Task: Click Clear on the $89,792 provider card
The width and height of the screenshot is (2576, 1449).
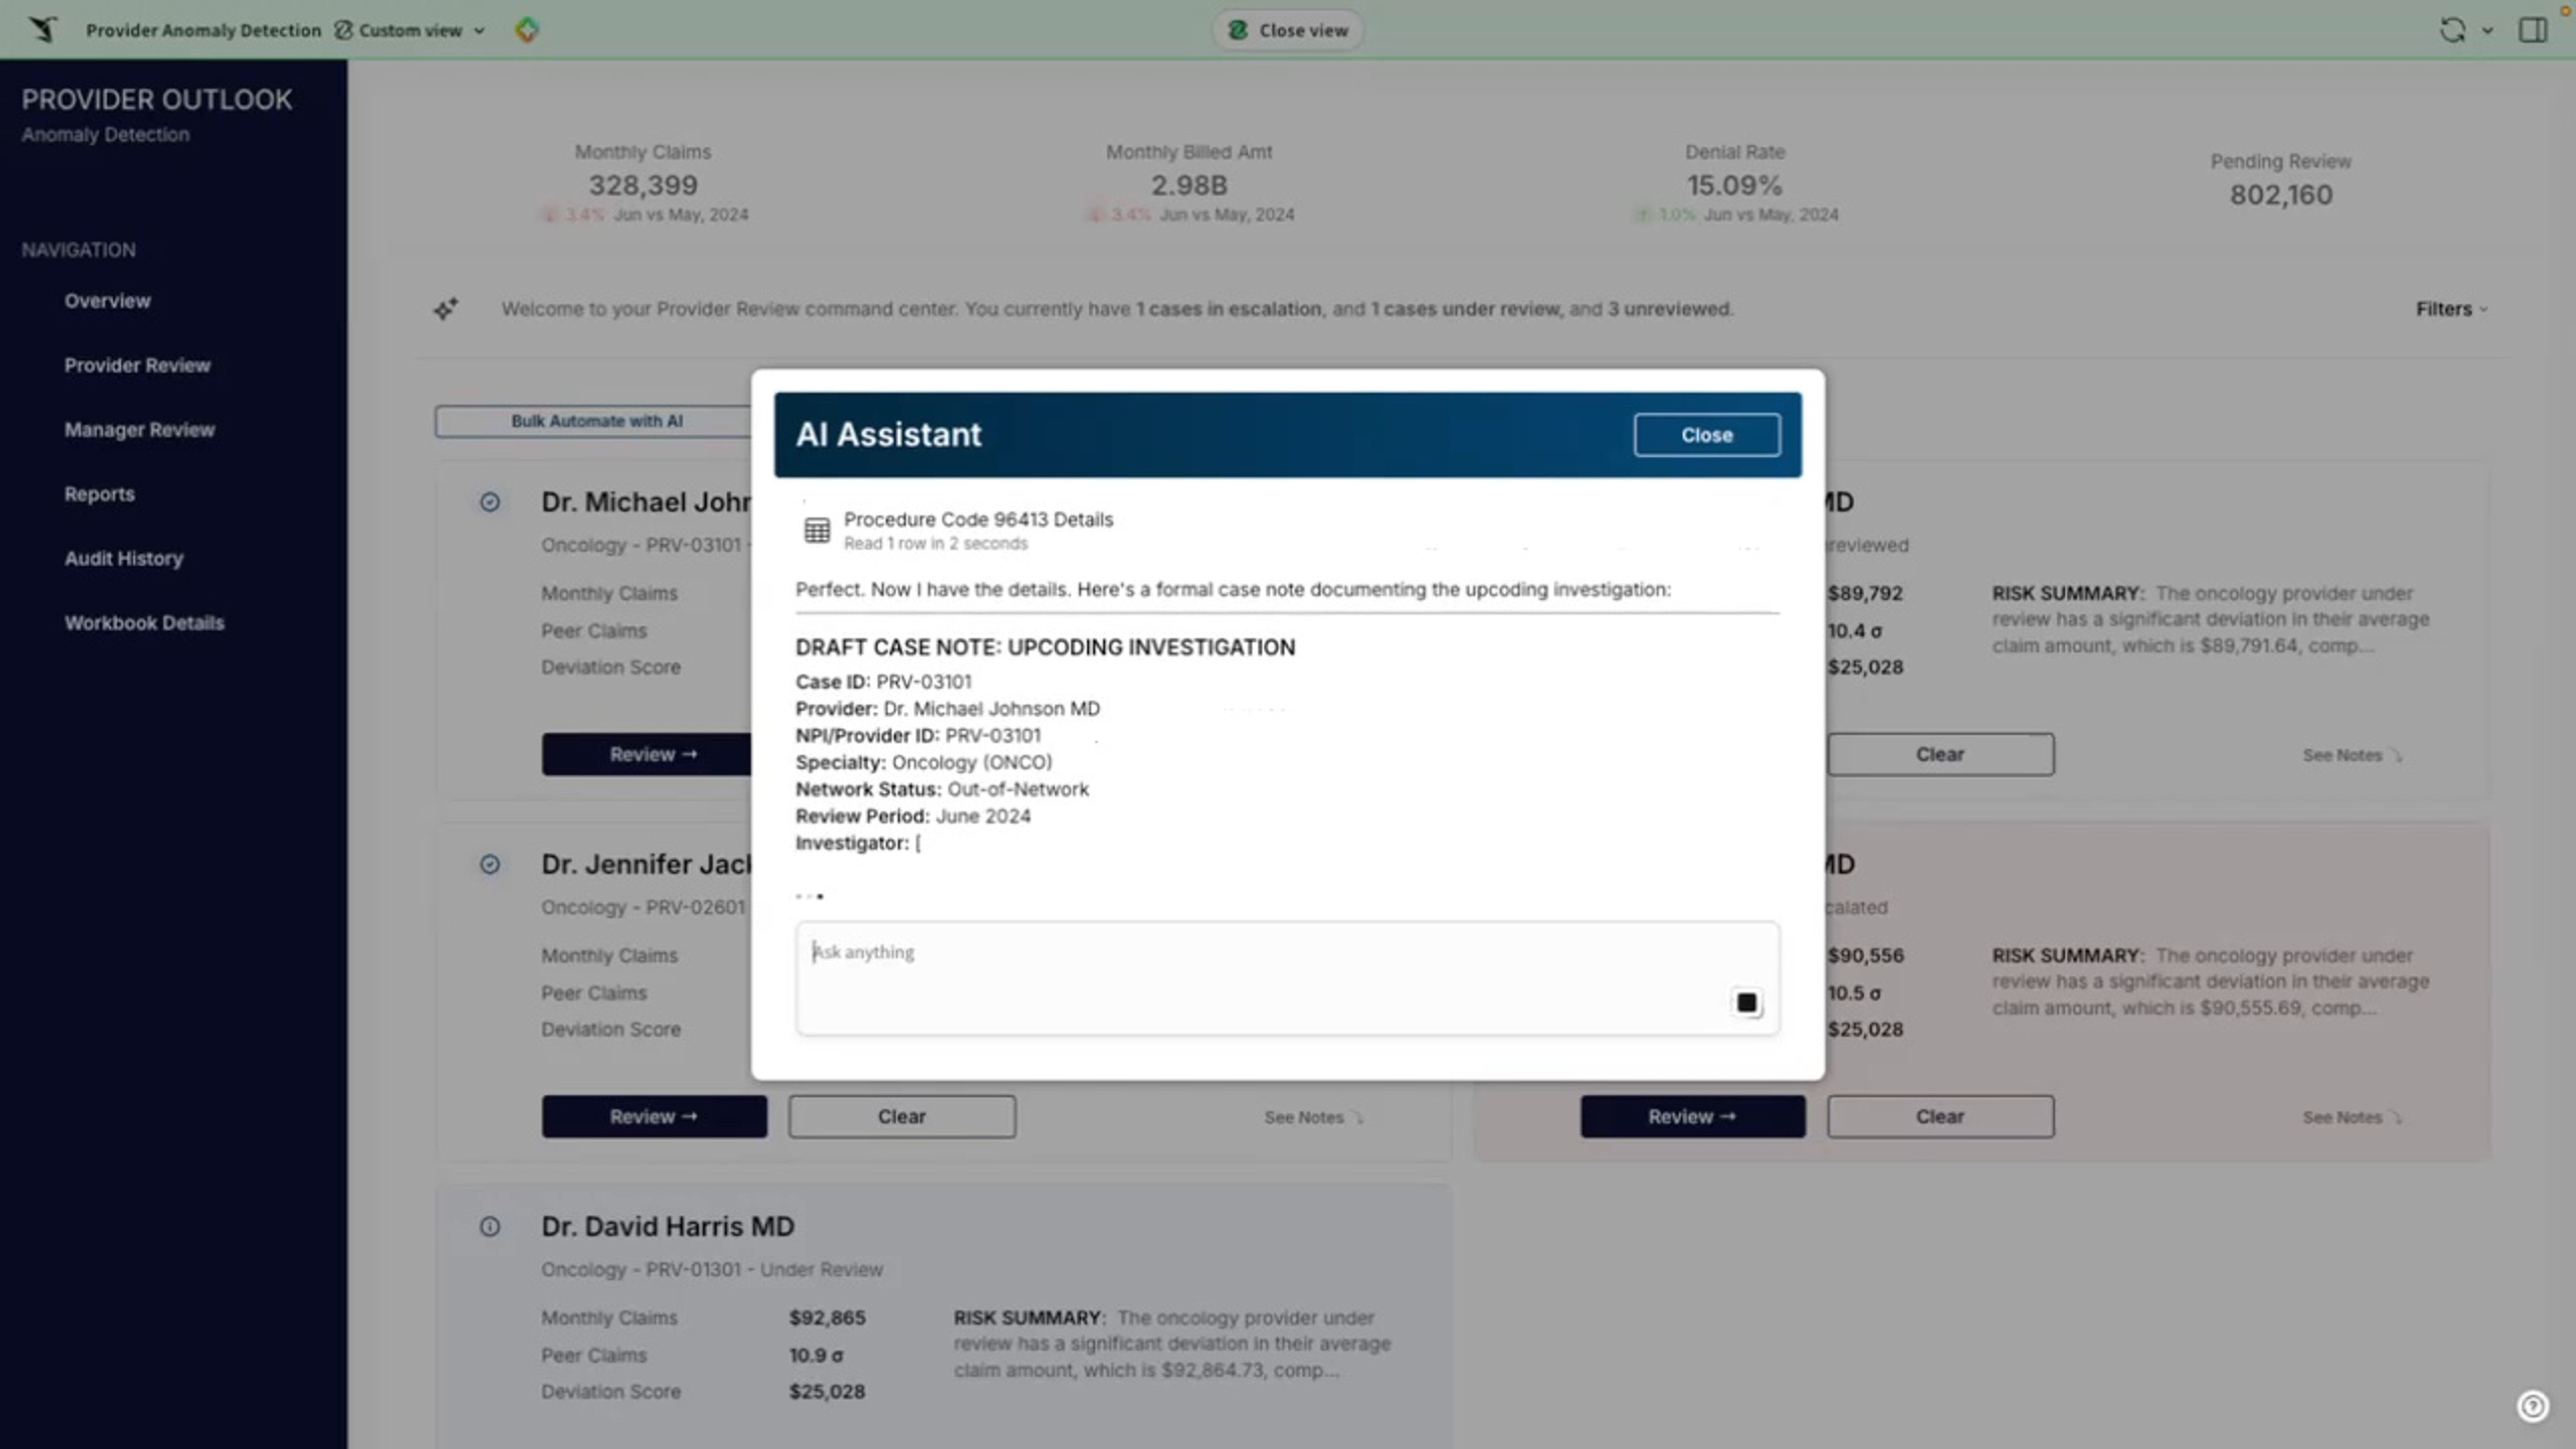Action: (x=1940, y=754)
